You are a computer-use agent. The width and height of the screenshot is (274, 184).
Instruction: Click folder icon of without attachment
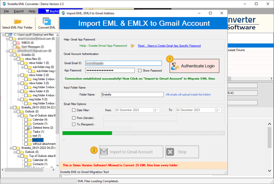pos(29,144)
